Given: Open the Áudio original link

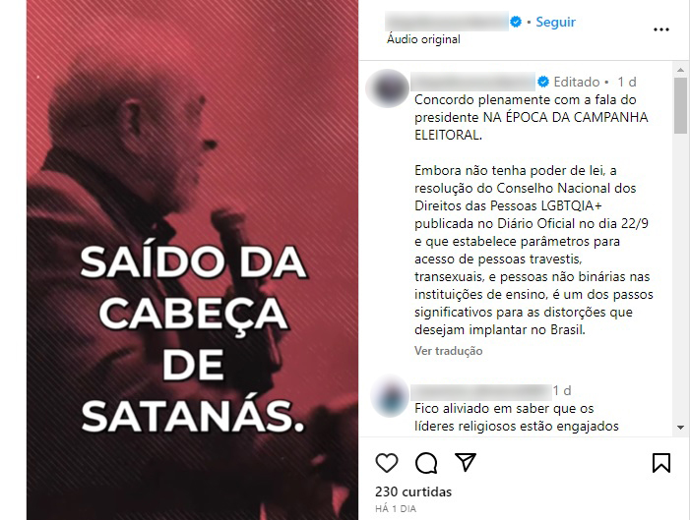Looking at the screenshot, I should 423,39.
